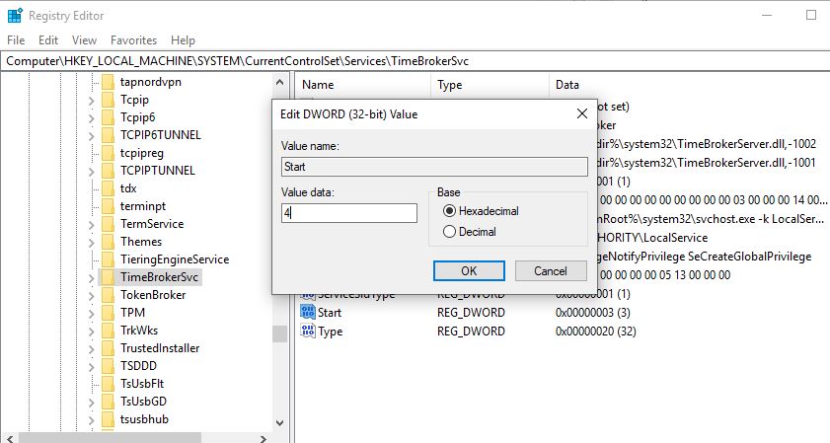Expand the TokenBroker tree node

coord(92,295)
